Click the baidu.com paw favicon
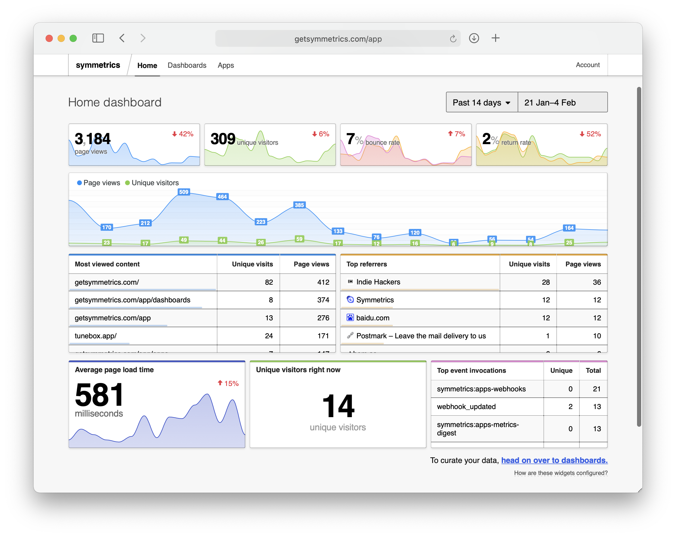Viewport: 676px width, 537px height. tap(350, 317)
